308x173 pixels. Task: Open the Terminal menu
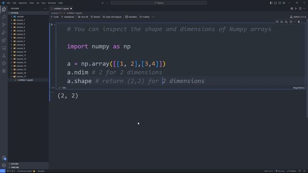pyautogui.click(x=52, y=3)
